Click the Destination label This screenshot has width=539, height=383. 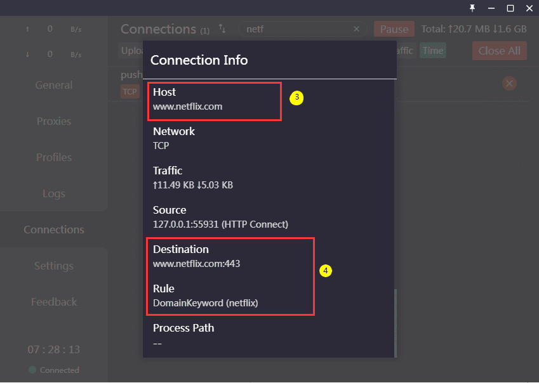(x=181, y=249)
